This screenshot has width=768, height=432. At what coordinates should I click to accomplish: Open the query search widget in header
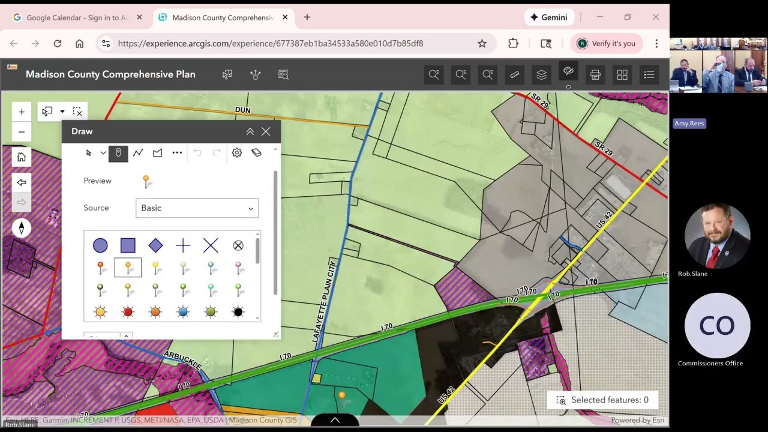point(284,75)
